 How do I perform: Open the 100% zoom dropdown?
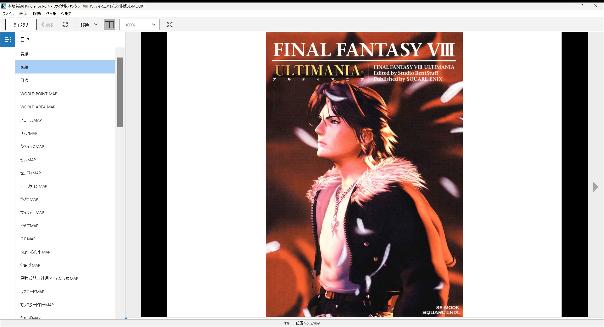pyautogui.click(x=140, y=25)
